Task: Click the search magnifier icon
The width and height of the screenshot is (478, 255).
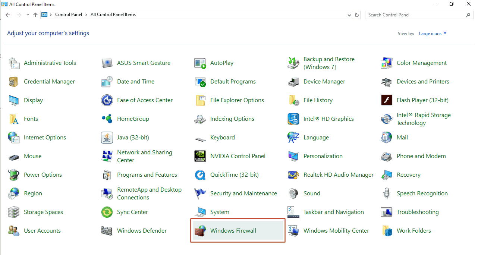Action: click(x=468, y=15)
